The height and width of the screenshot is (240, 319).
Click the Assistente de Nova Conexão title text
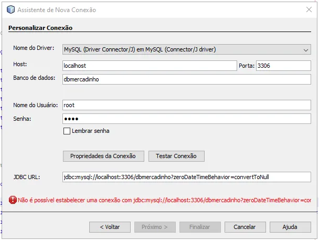[x=57, y=10]
